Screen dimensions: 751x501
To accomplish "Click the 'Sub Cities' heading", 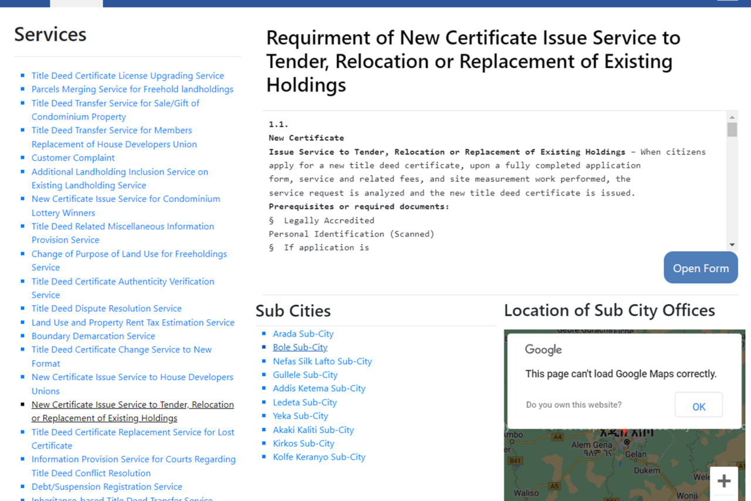I will pyautogui.click(x=293, y=311).
